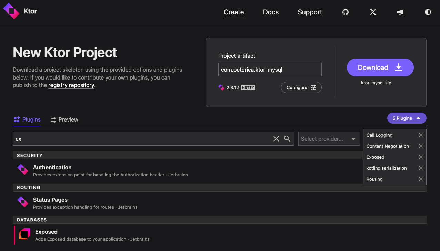The width and height of the screenshot is (440, 251).
Task: Click the DATABASES category header
Action: coord(32,220)
